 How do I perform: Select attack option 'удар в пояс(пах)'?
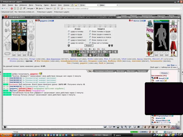(x=69, y=40)
